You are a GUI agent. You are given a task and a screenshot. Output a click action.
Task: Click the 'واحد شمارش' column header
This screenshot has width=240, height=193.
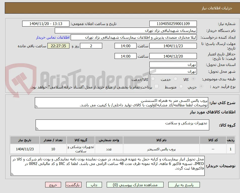pyautogui.click(x=109, y=140)
